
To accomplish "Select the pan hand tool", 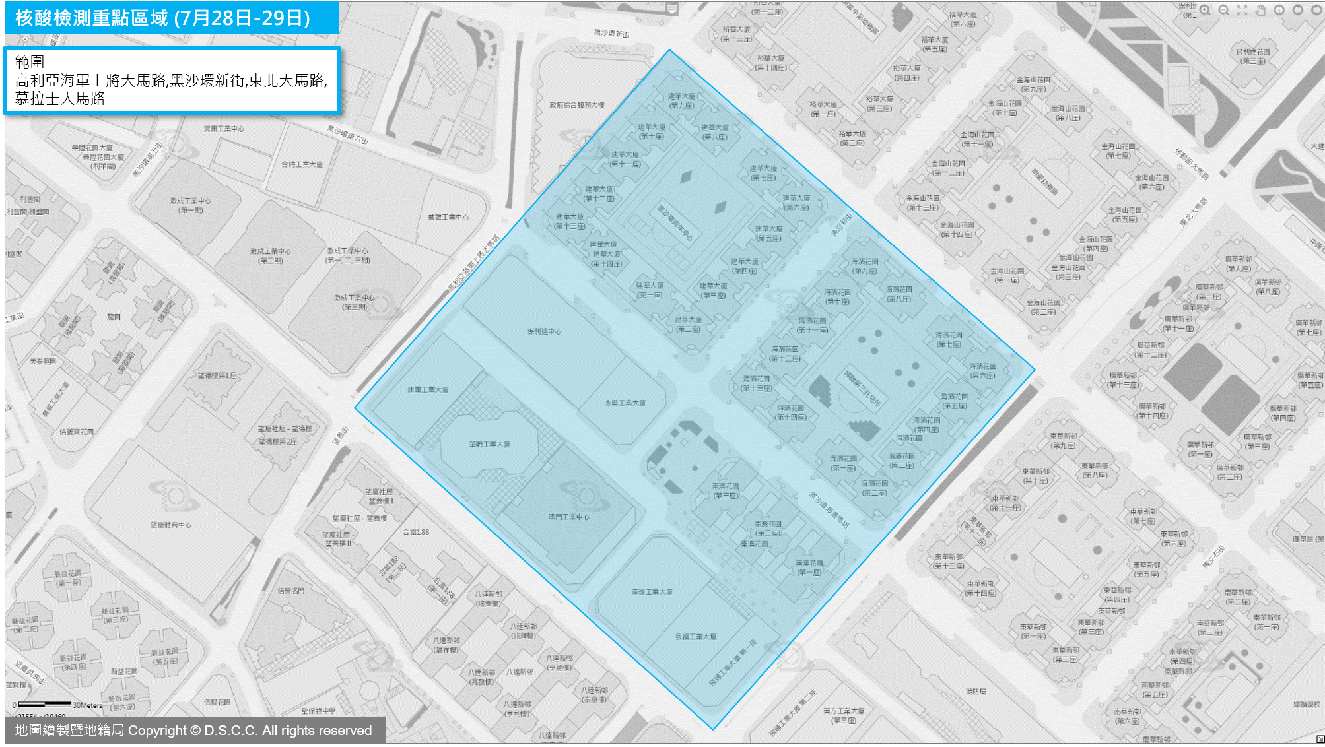I will [x=1260, y=10].
